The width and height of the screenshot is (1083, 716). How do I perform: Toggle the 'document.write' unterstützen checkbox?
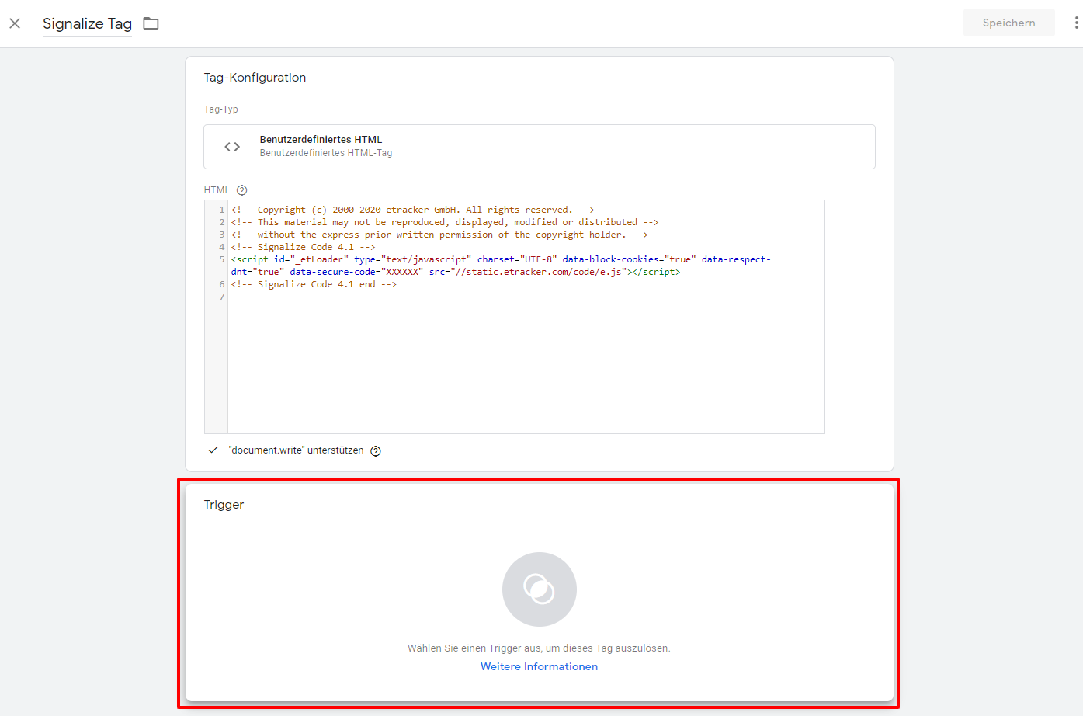(213, 450)
